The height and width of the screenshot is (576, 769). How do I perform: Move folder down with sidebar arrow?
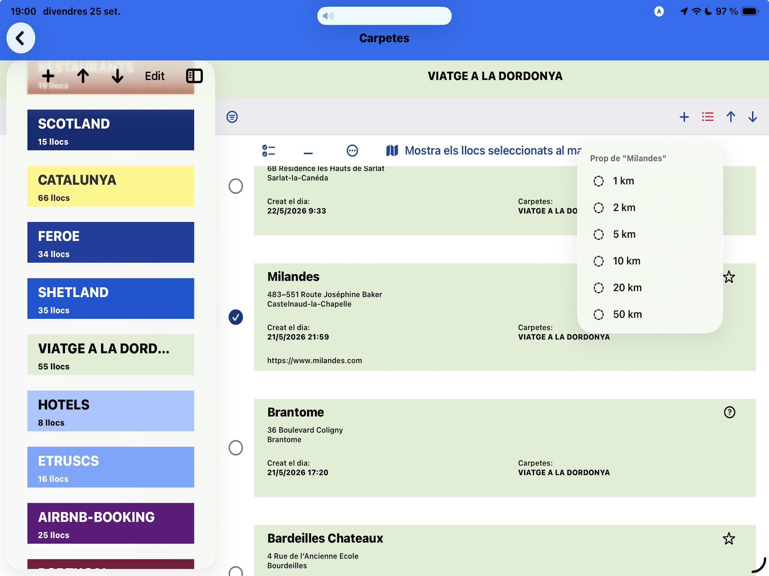pyautogui.click(x=118, y=76)
